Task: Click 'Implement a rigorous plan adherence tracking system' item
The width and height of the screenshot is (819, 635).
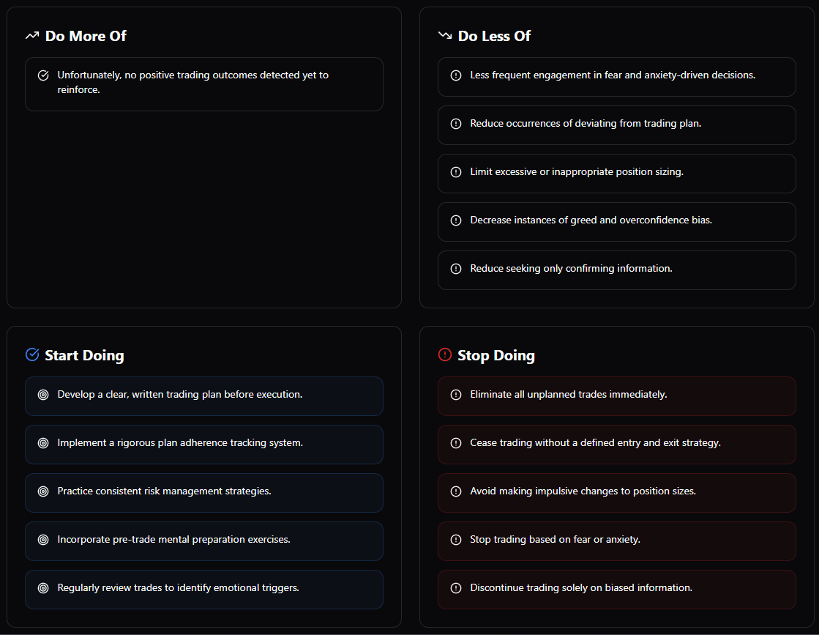Action: point(204,445)
